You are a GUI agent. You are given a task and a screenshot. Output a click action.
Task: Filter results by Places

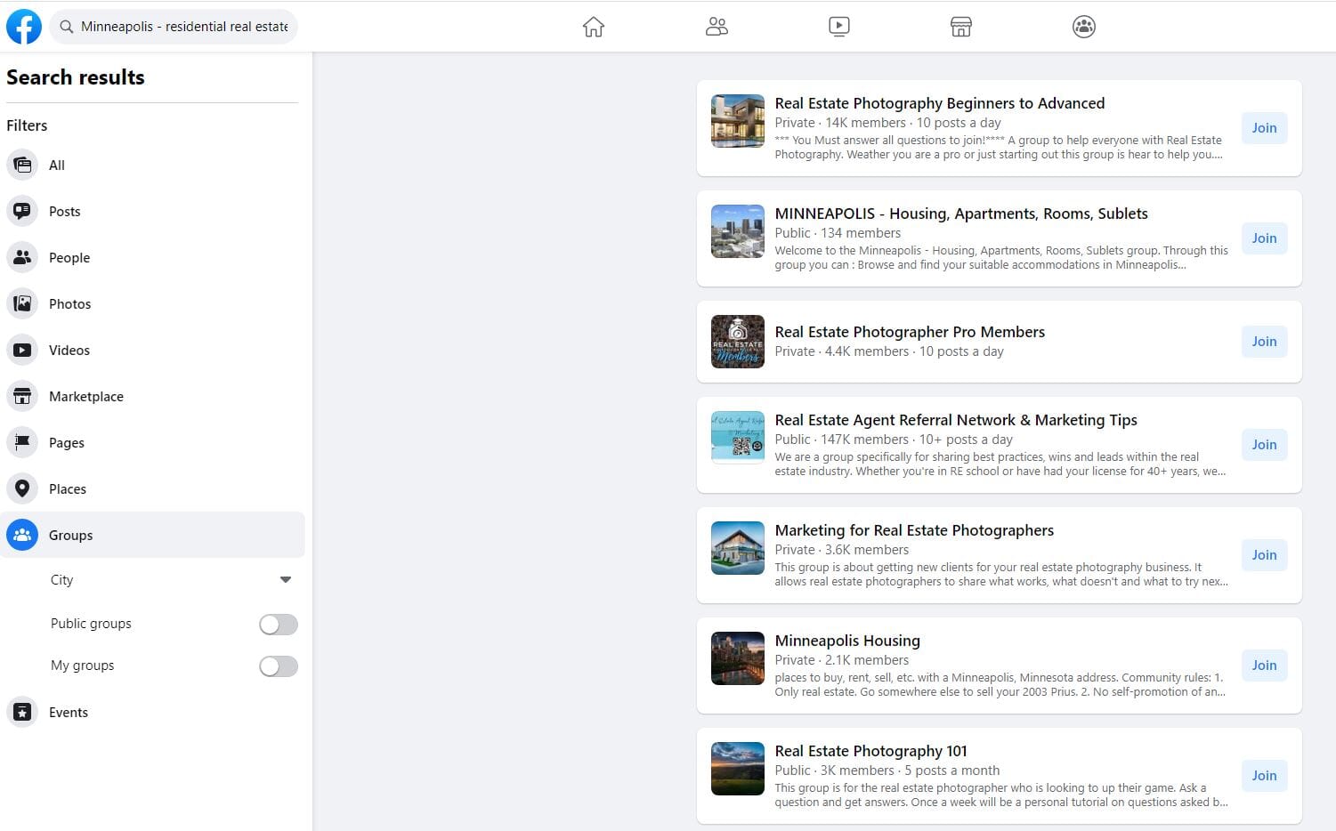[67, 489]
